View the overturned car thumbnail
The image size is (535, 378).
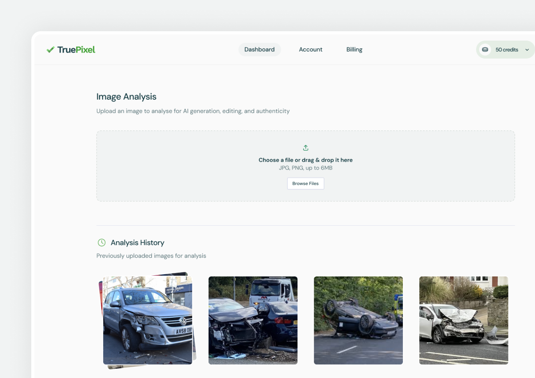[358, 320]
